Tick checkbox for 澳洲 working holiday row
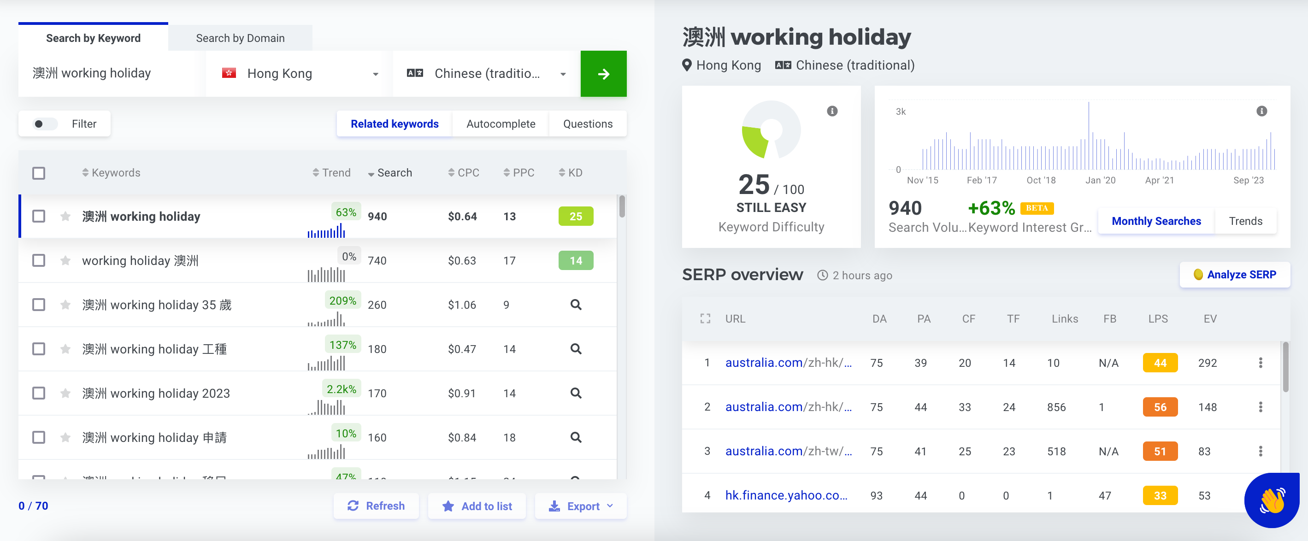The image size is (1308, 541). click(x=39, y=217)
